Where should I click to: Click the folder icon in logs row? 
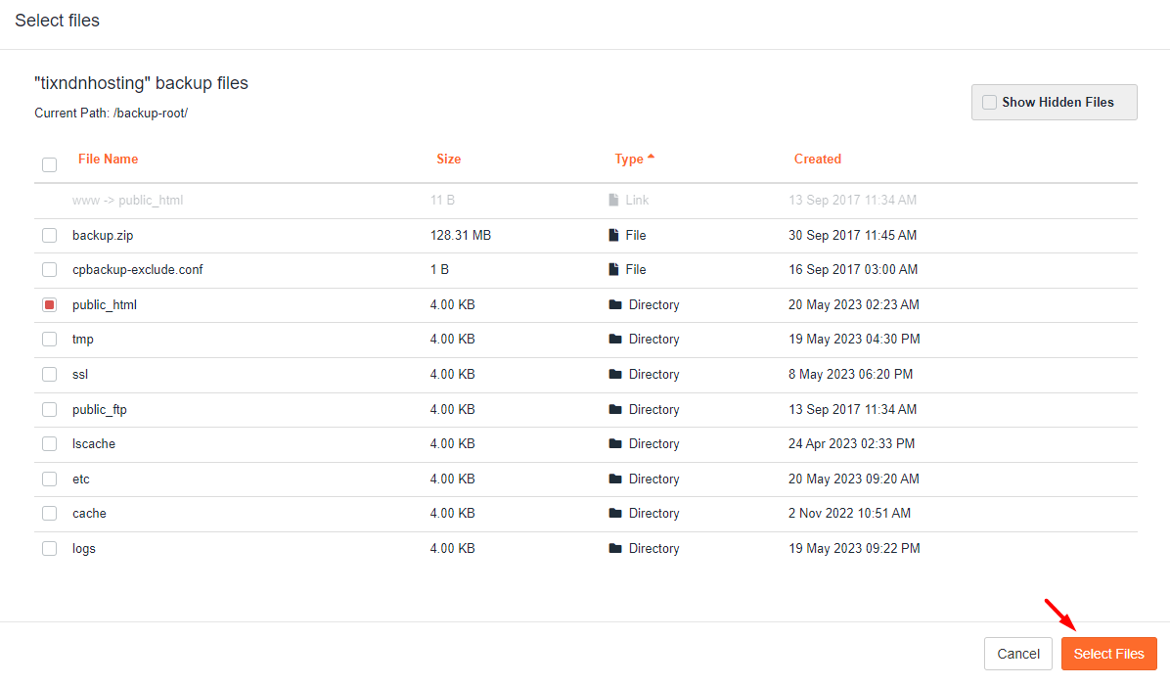pos(615,548)
